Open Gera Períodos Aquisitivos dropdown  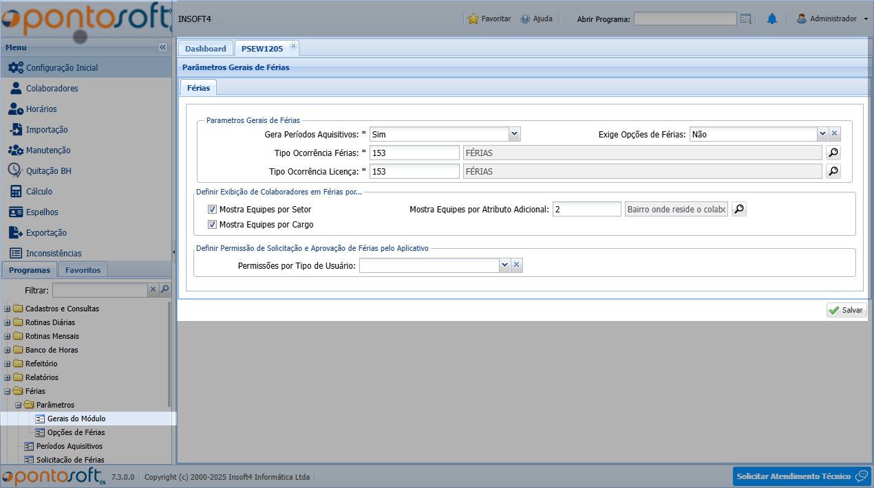(514, 134)
